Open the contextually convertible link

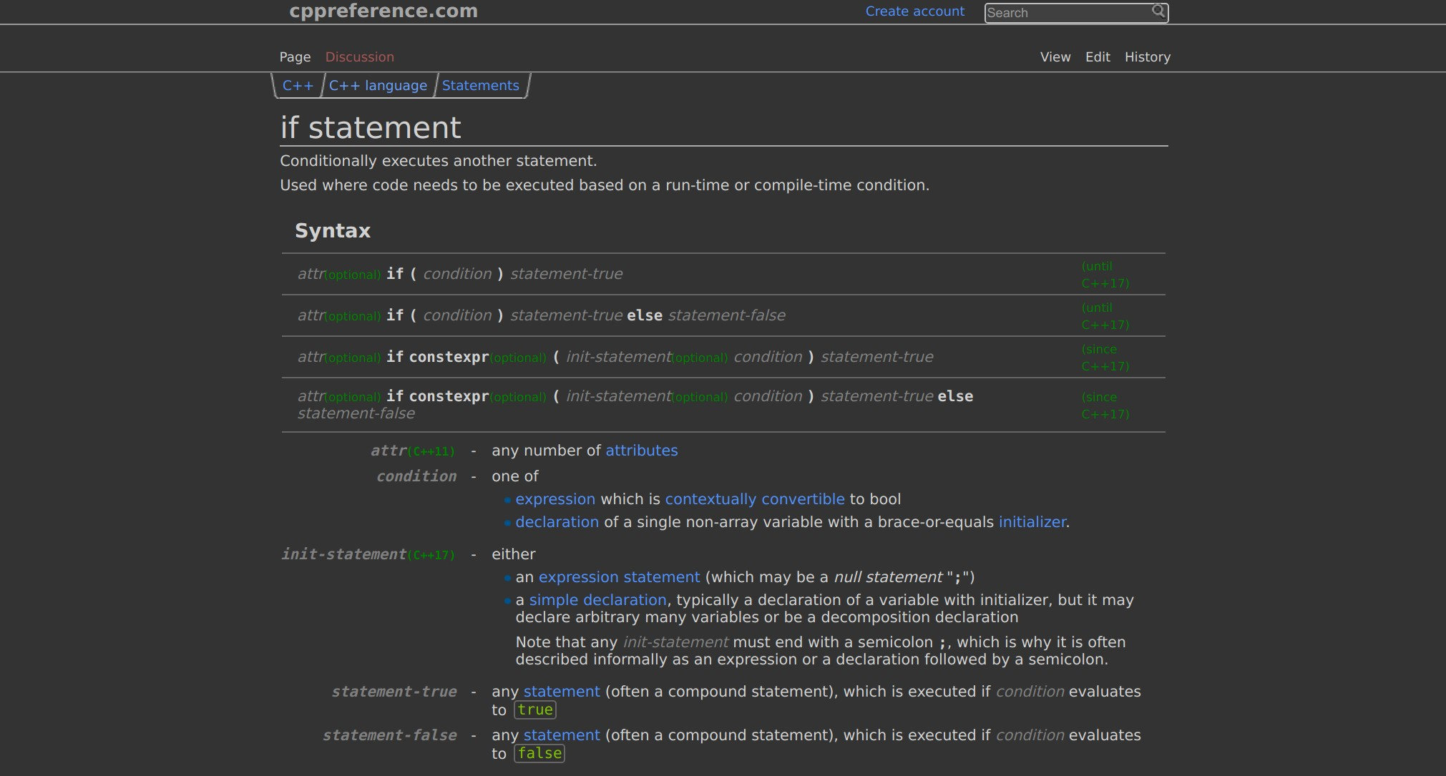pyautogui.click(x=755, y=498)
